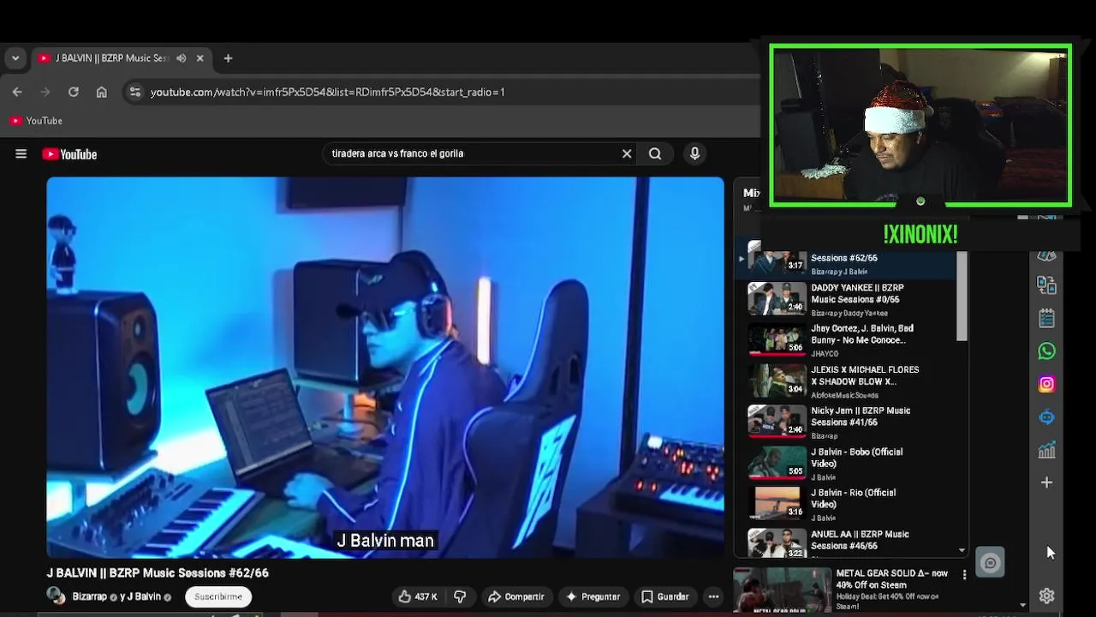The width and height of the screenshot is (1096, 617).
Task: Open sidebar settings gear icon
Action: click(x=1046, y=596)
